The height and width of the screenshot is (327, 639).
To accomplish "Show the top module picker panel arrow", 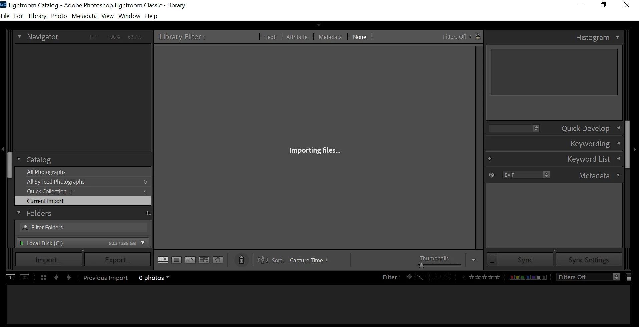I will (319, 25).
